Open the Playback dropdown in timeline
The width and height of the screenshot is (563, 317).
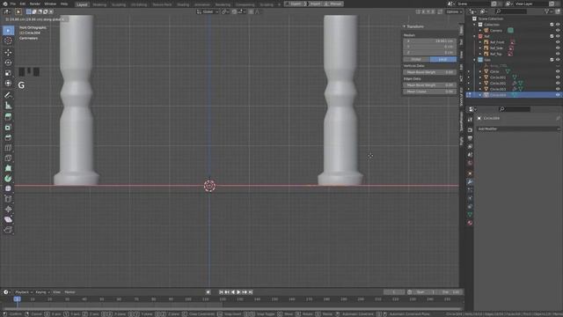(24, 292)
